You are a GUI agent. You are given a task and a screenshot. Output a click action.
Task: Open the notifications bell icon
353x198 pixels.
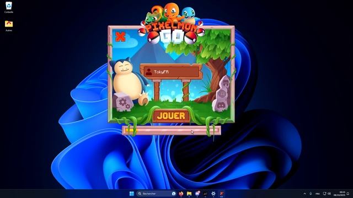pos(348,194)
